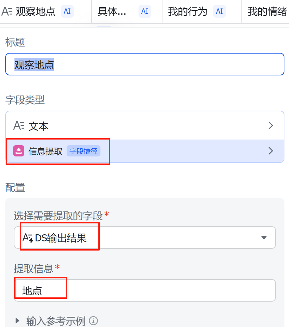Viewport: 289px width, 327px height.
Task: Click the 提取信息 input containing 地点
Action: [x=144, y=290]
